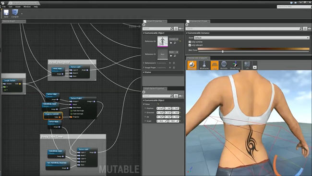Screen dimensions: 312x176
Task: Open the first reference mesh asset dropdown
Action: (174, 39)
